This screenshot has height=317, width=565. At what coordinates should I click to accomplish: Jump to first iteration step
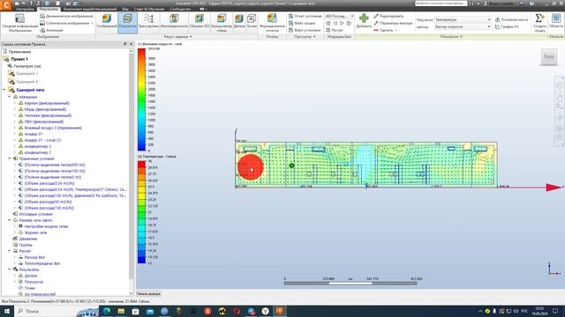tap(328, 23)
